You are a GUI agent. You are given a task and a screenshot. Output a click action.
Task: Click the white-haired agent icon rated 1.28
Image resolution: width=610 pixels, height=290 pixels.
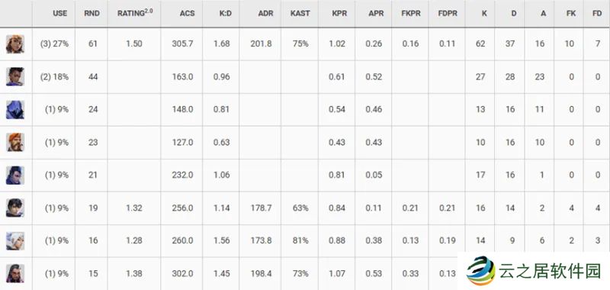(x=15, y=240)
